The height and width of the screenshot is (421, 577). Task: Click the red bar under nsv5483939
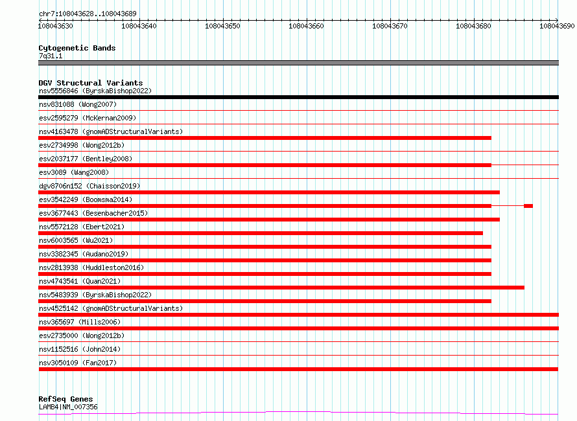(x=265, y=301)
